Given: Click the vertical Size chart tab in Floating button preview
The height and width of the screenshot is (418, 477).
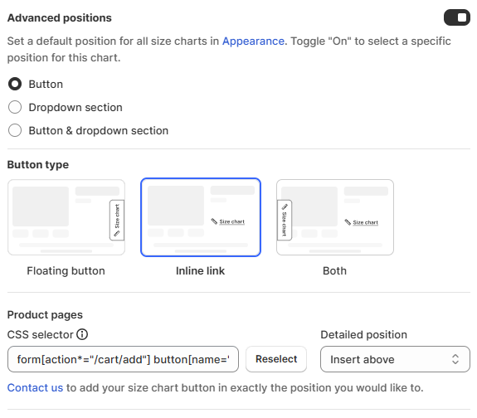Looking at the screenshot, I should (x=117, y=221).
